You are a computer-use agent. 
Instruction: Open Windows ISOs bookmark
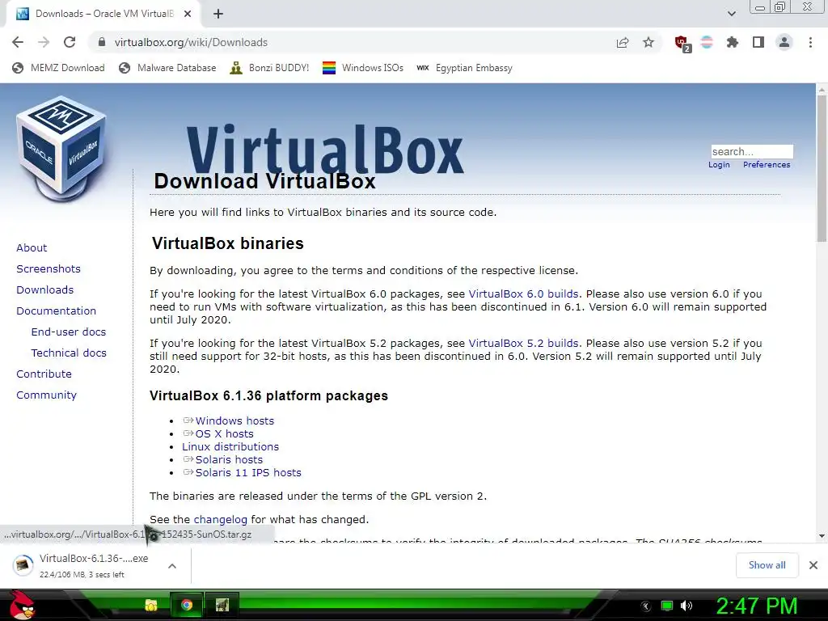[x=363, y=68]
